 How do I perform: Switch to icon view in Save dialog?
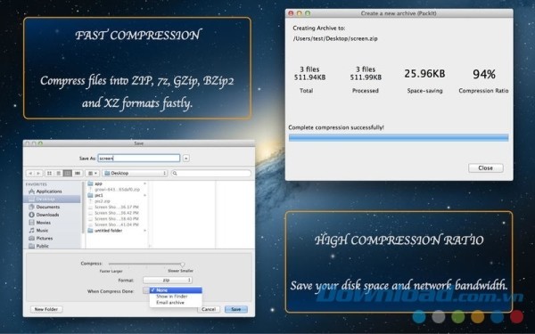(x=49, y=173)
